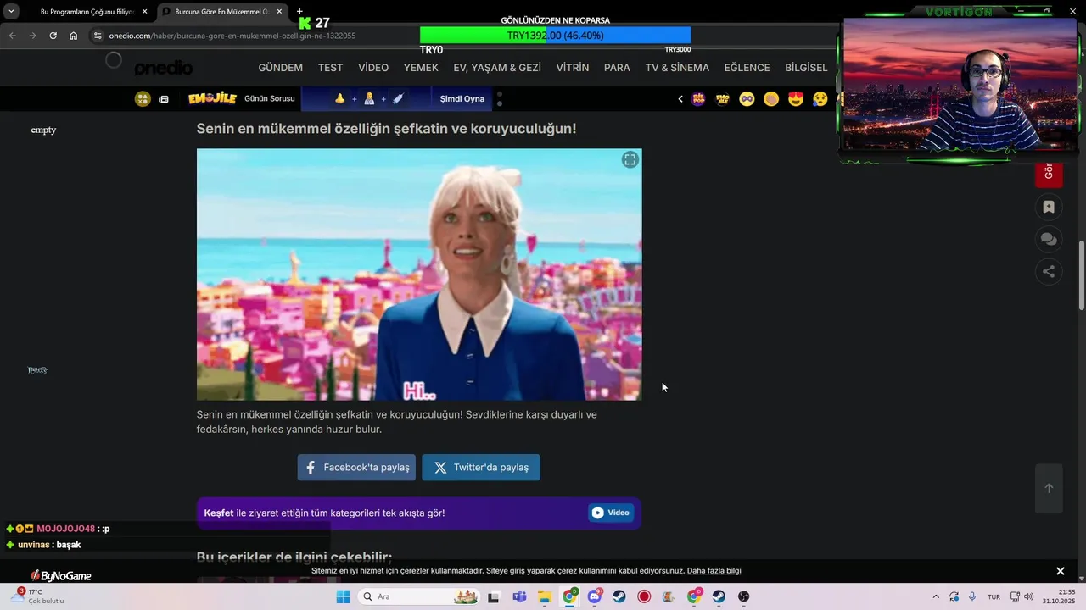Open File Explorer from taskbar
This screenshot has height=610, width=1086.
click(x=544, y=597)
